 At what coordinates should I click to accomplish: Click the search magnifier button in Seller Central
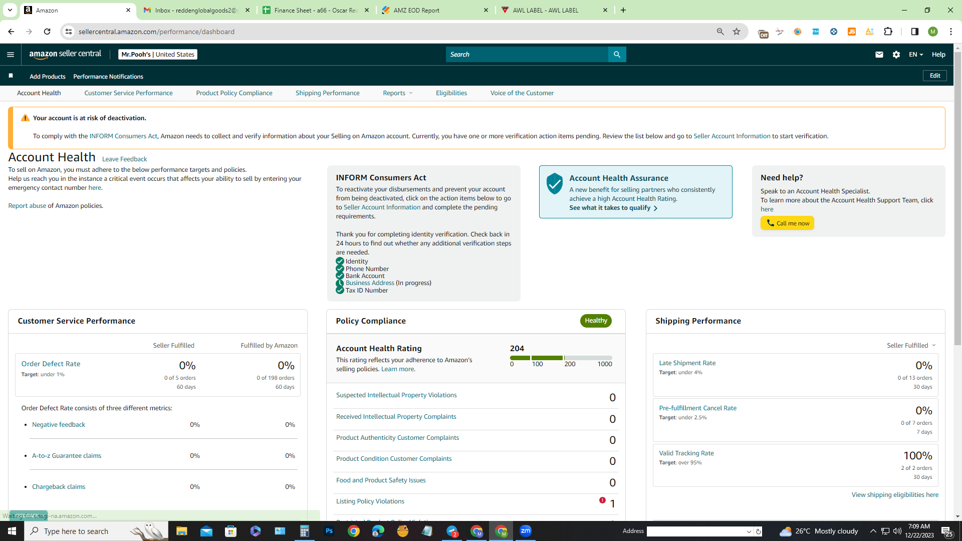click(x=617, y=55)
